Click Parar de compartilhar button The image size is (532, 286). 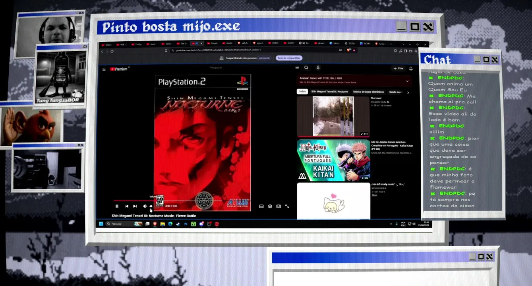[x=289, y=58]
